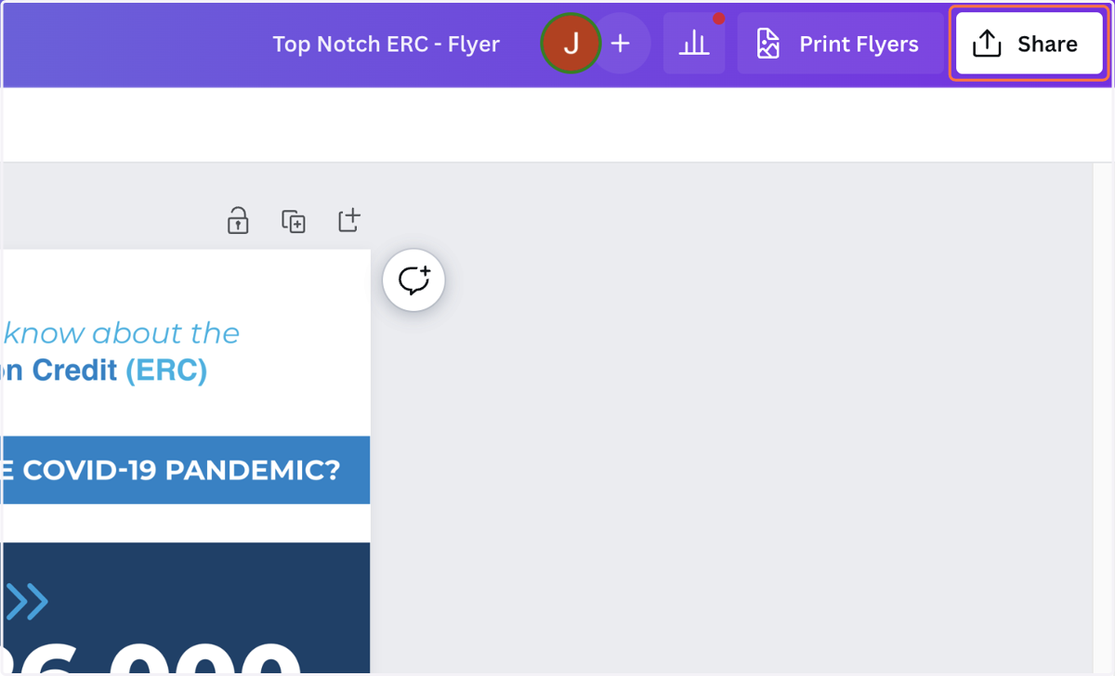Add a new page with the plus-page icon
Viewport: 1115px width, 676px height.
348,221
